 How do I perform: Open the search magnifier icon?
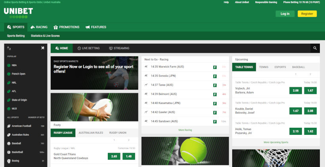tap(315, 48)
